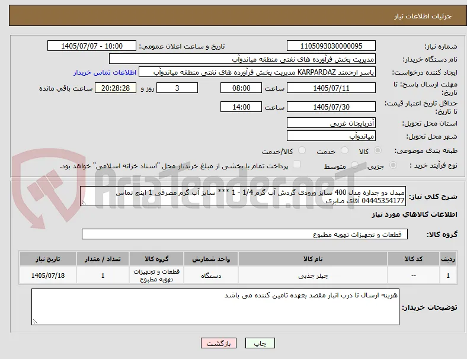467x359 pixels.
Task: Open the اطلاعات تماس خریدار link
Action: 105,72
